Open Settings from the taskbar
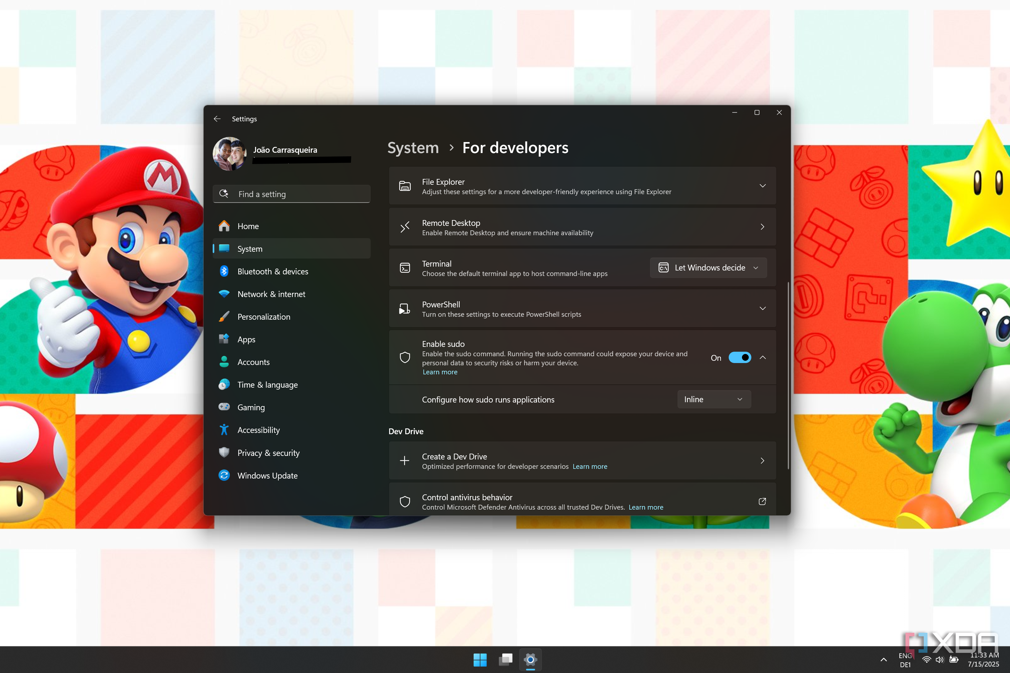This screenshot has width=1010, height=673. click(530, 660)
